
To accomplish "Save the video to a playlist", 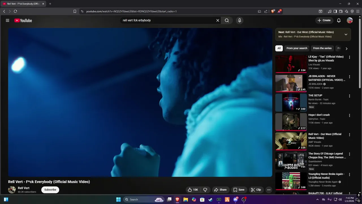I will tap(239, 190).
